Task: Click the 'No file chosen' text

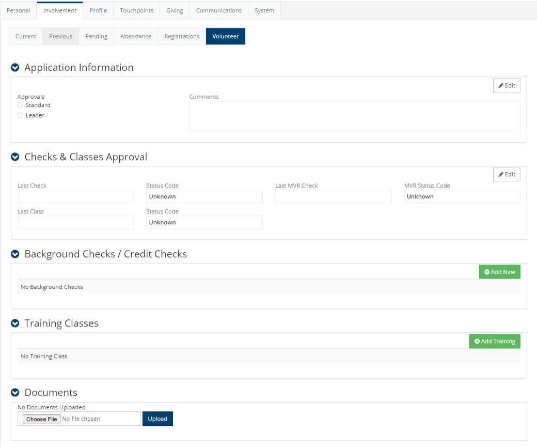Action: point(81,419)
